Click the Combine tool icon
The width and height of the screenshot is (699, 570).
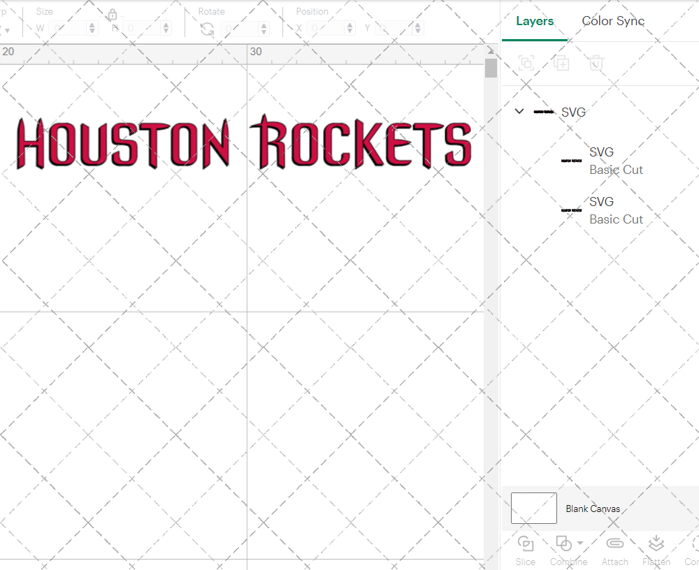[565, 544]
